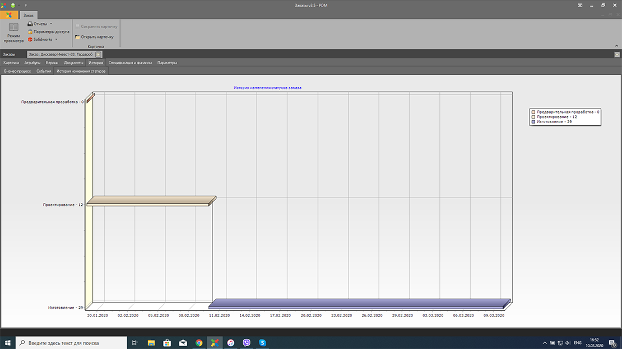The height and width of the screenshot is (349, 622).
Task: Click the Отчеты printer icon
Action: (30, 23)
